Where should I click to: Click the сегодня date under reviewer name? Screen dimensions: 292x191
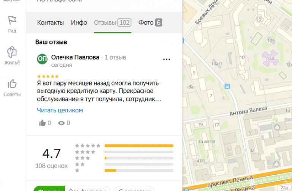click(62, 65)
